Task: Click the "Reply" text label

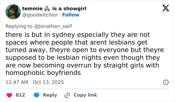Action: [50, 95]
